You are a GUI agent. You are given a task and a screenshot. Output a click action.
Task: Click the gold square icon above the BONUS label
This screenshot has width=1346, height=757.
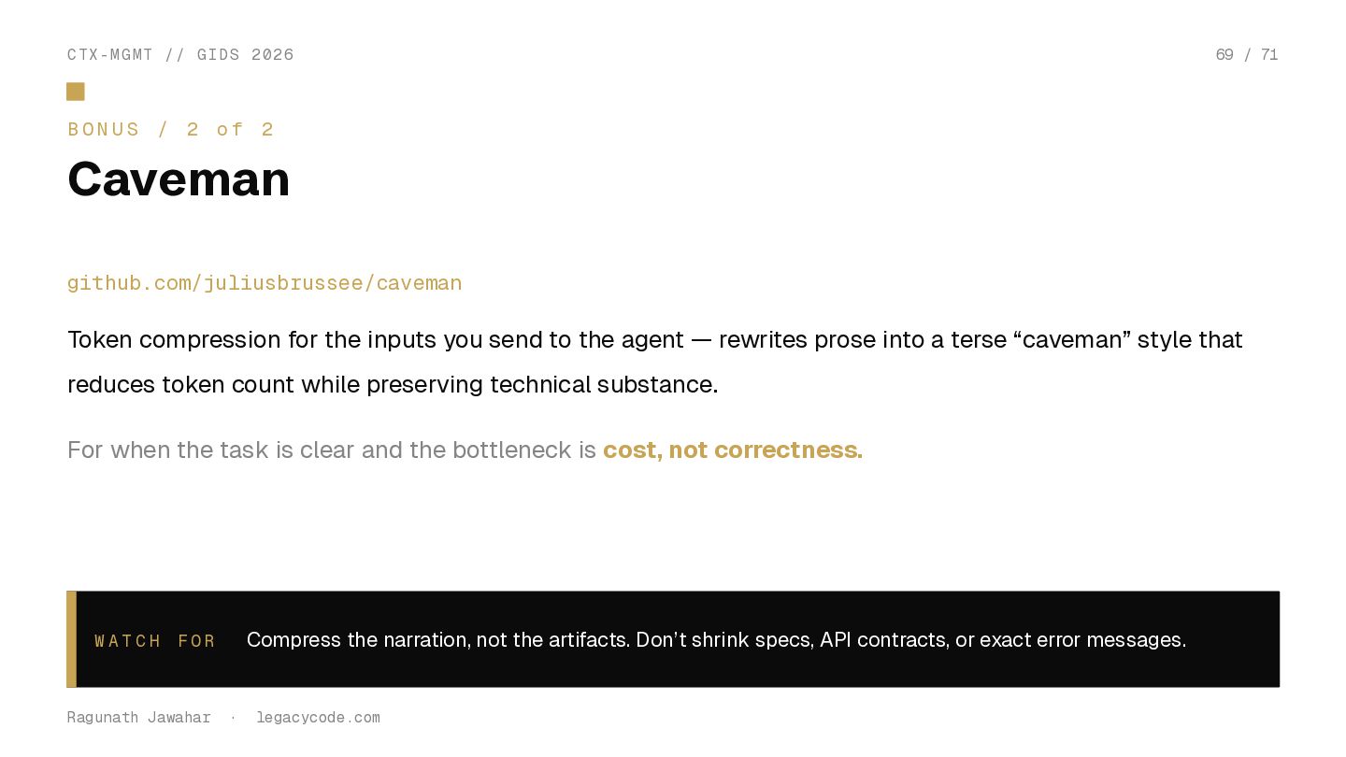coord(76,92)
